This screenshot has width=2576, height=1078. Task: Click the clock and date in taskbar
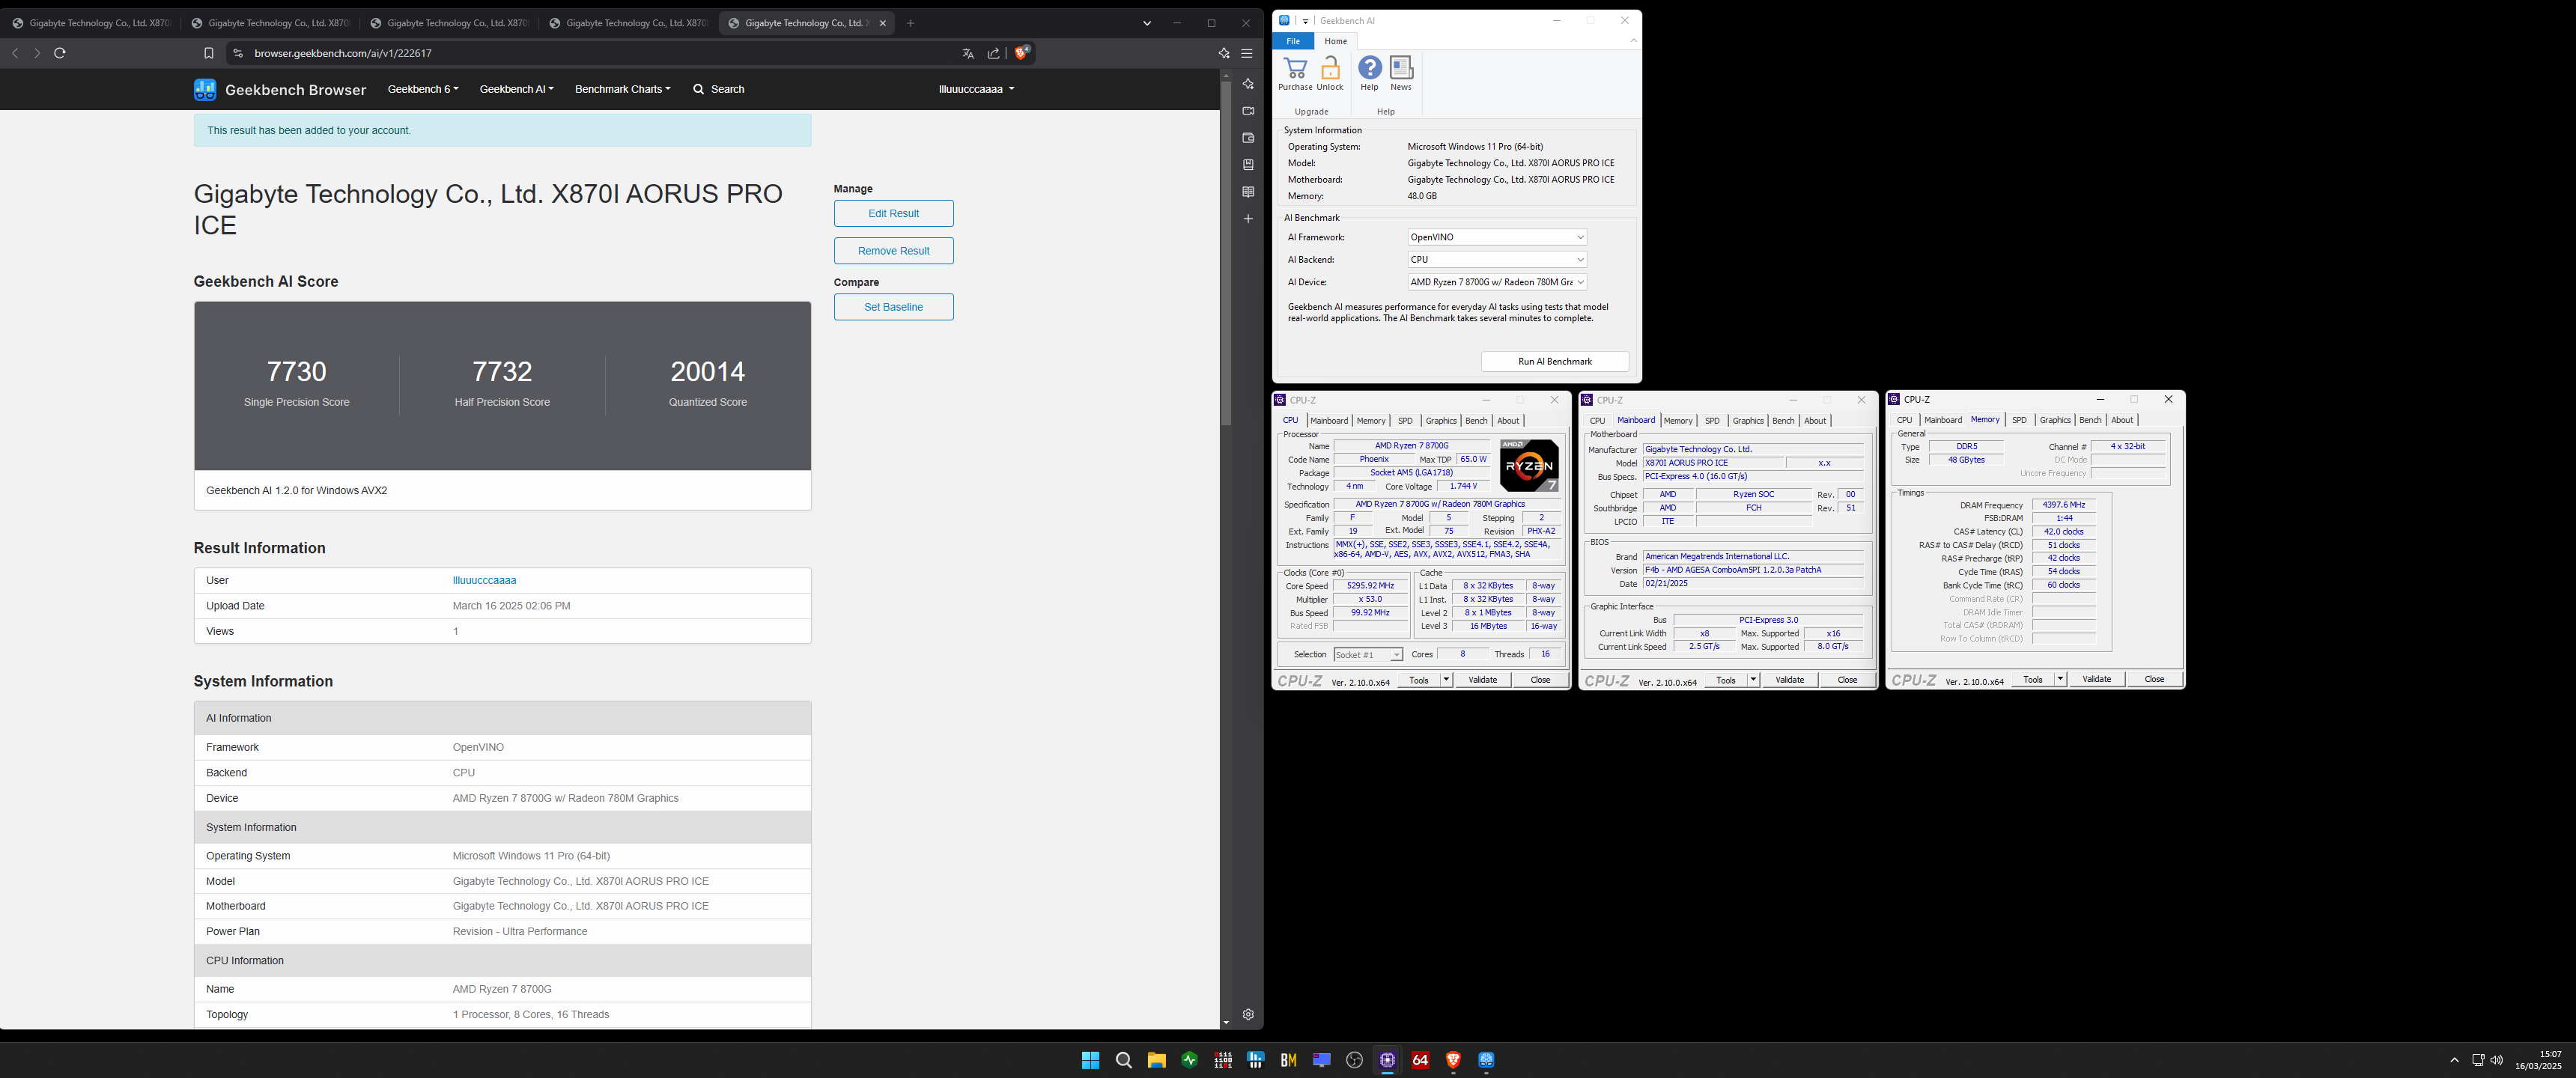[x=2538, y=1060]
